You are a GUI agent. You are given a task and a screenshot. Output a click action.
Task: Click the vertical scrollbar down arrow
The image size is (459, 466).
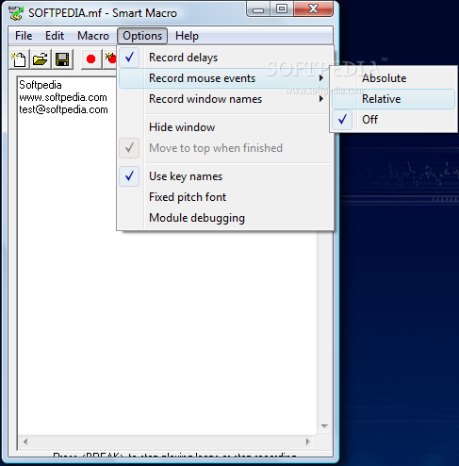324,426
